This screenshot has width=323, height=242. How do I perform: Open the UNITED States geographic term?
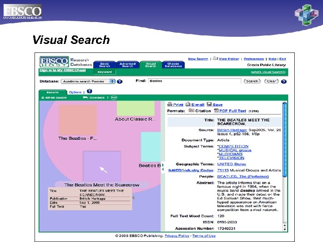pyautogui.click(x=231, y=164)
